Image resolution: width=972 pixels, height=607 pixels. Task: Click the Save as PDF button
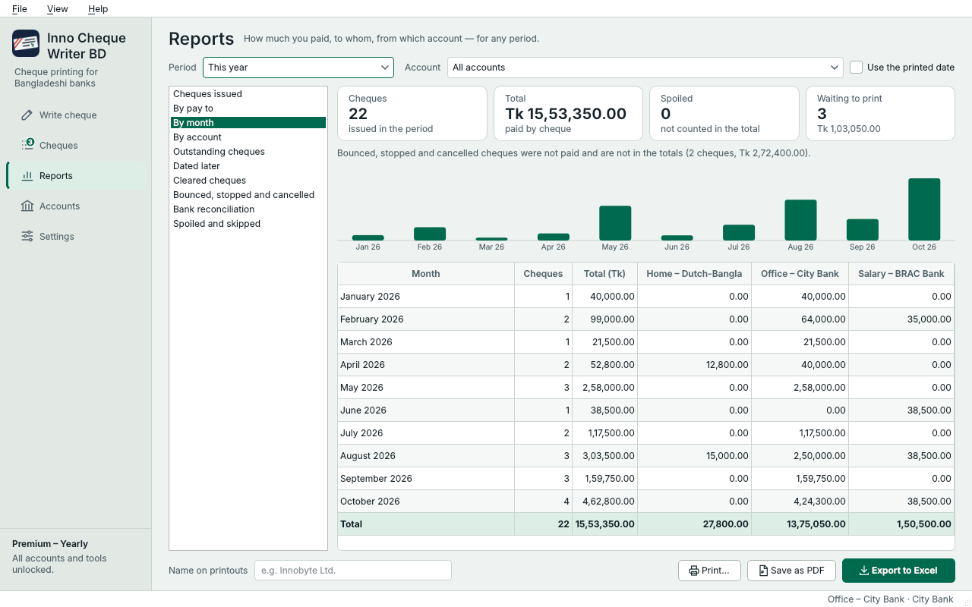pos(791,571)
